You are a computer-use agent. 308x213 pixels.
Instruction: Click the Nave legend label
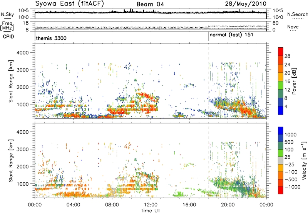pyautogui.click(x=293, y=27)
